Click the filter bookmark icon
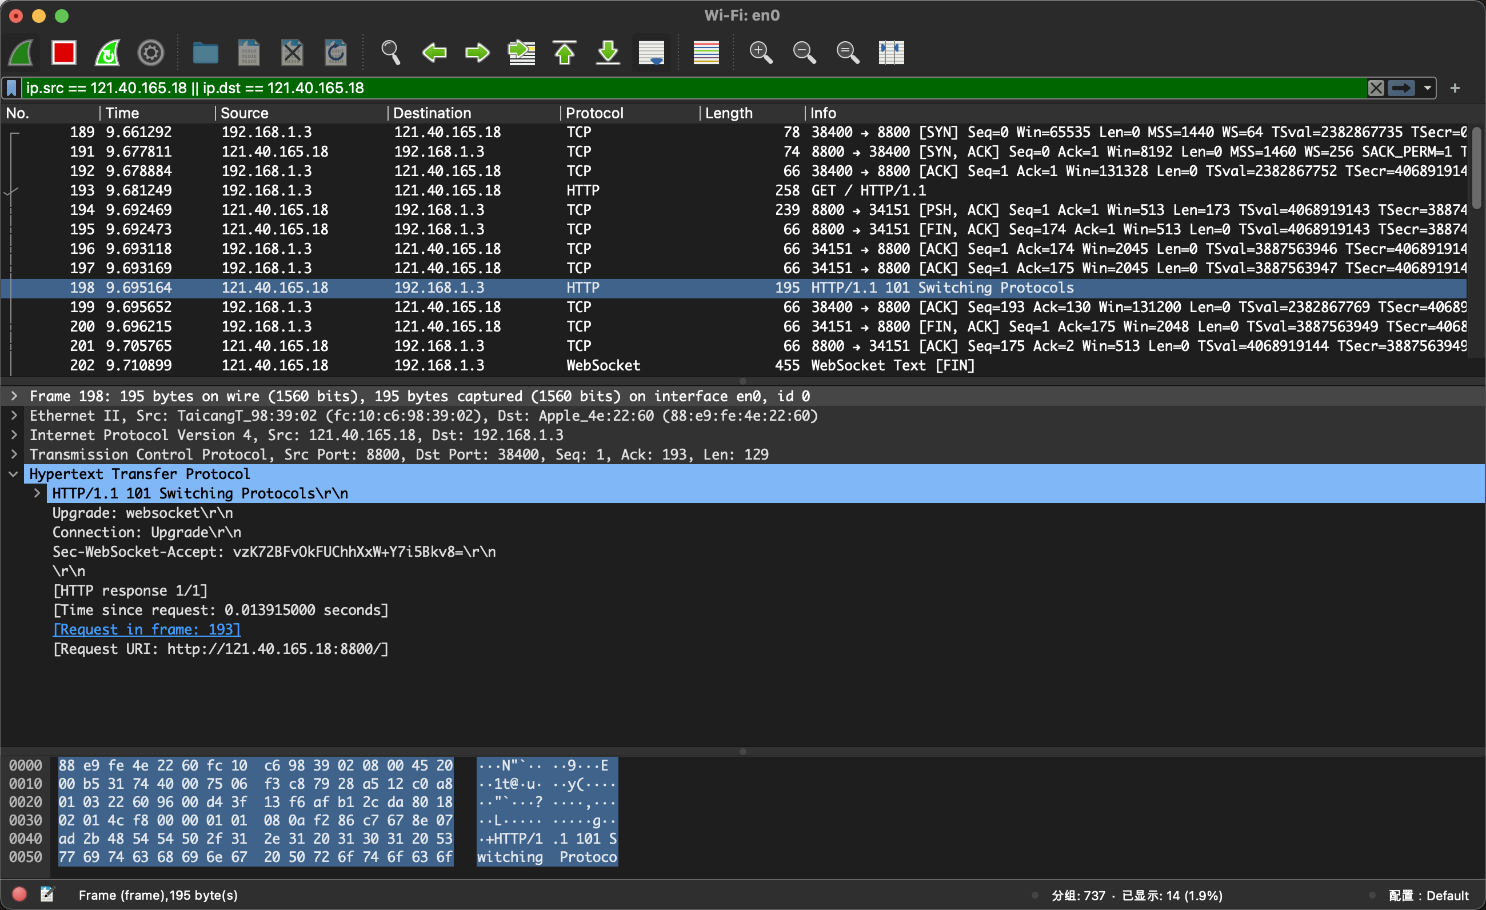This screenshot has width=1486, height=910. tap(11, 88)
